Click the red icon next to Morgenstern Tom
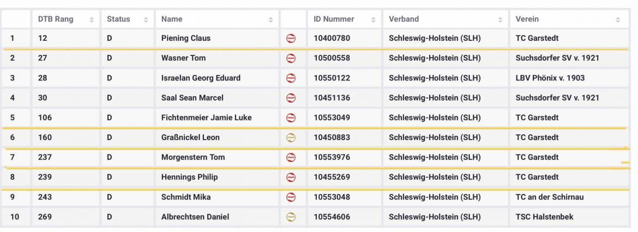The width and height of the screenshot is (638, 232). pos(291,158)
